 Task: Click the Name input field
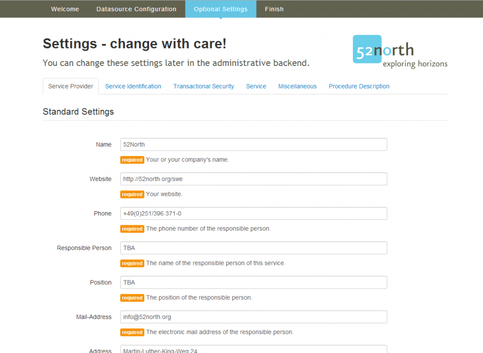pos(253,144)
